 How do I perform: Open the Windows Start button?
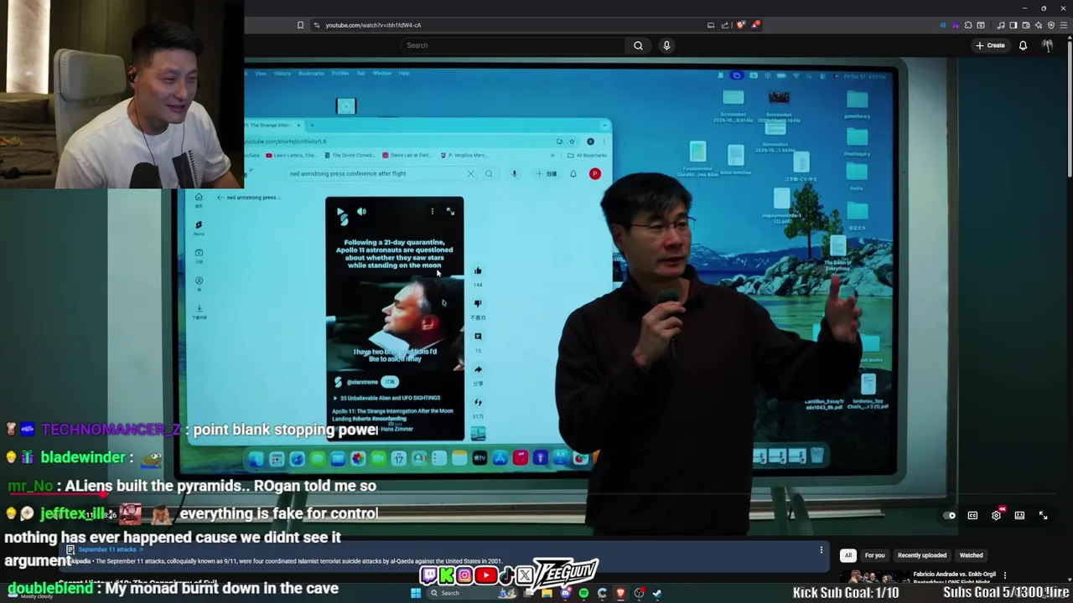point(416,593)
